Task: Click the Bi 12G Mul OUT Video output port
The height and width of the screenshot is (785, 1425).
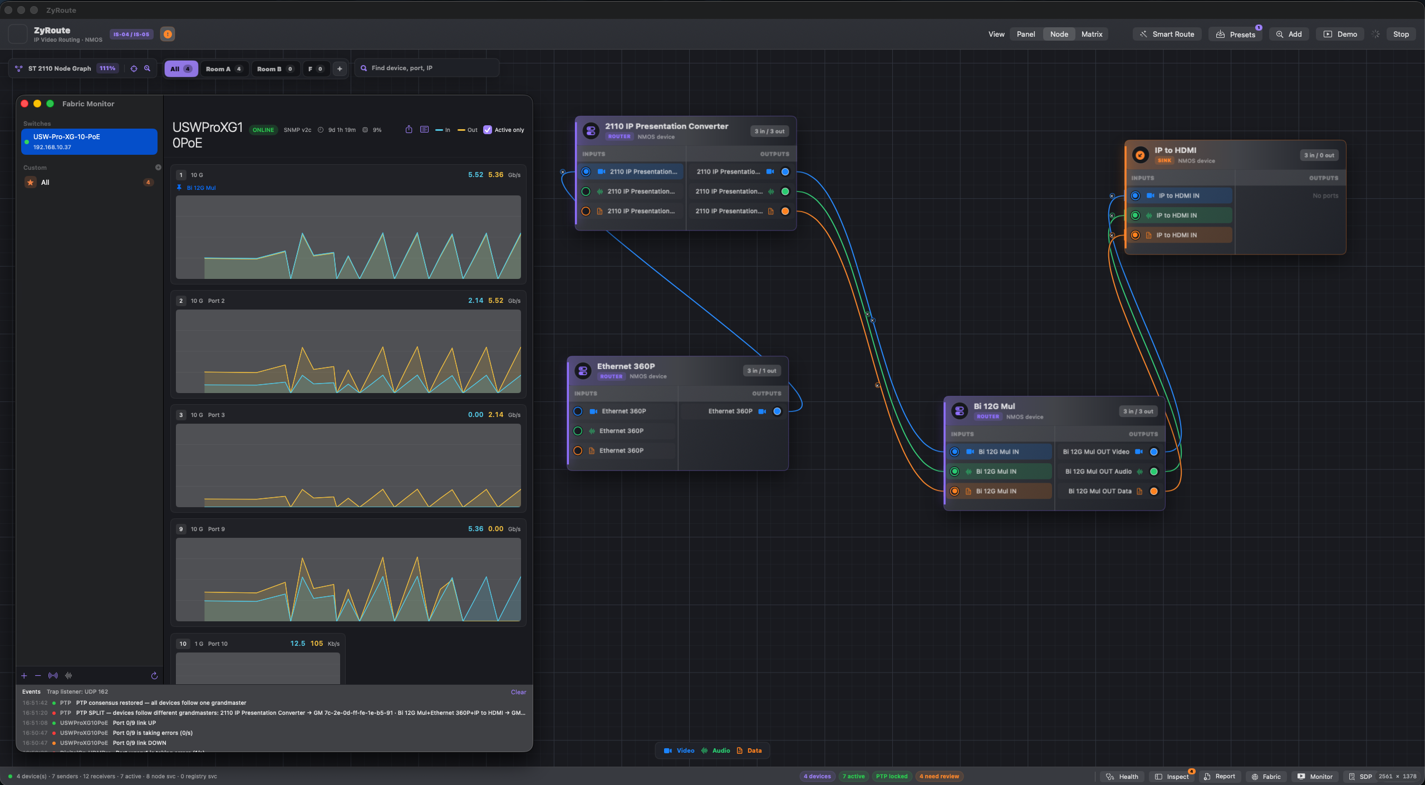Action: tap(1154, 452)
